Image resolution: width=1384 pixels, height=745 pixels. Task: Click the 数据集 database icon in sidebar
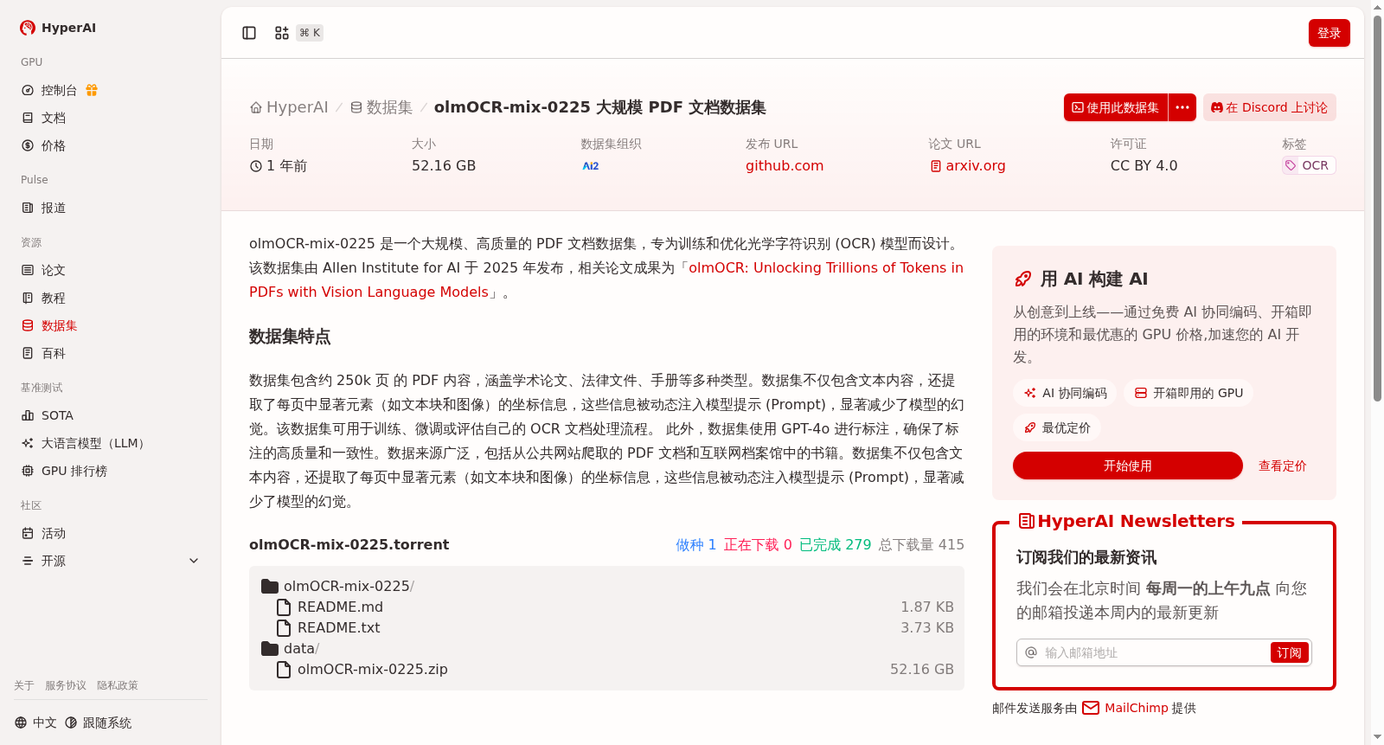pos(28,325)
